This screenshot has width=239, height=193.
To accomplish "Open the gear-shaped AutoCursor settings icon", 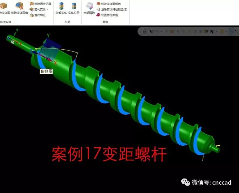I will point(172,32).
